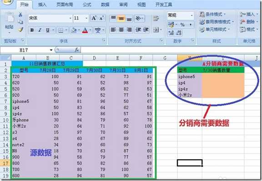Select the Format Painter brush icon
The height and width of the screenshot is (181, 262).
pyautogui.click(x=20, y=30)
